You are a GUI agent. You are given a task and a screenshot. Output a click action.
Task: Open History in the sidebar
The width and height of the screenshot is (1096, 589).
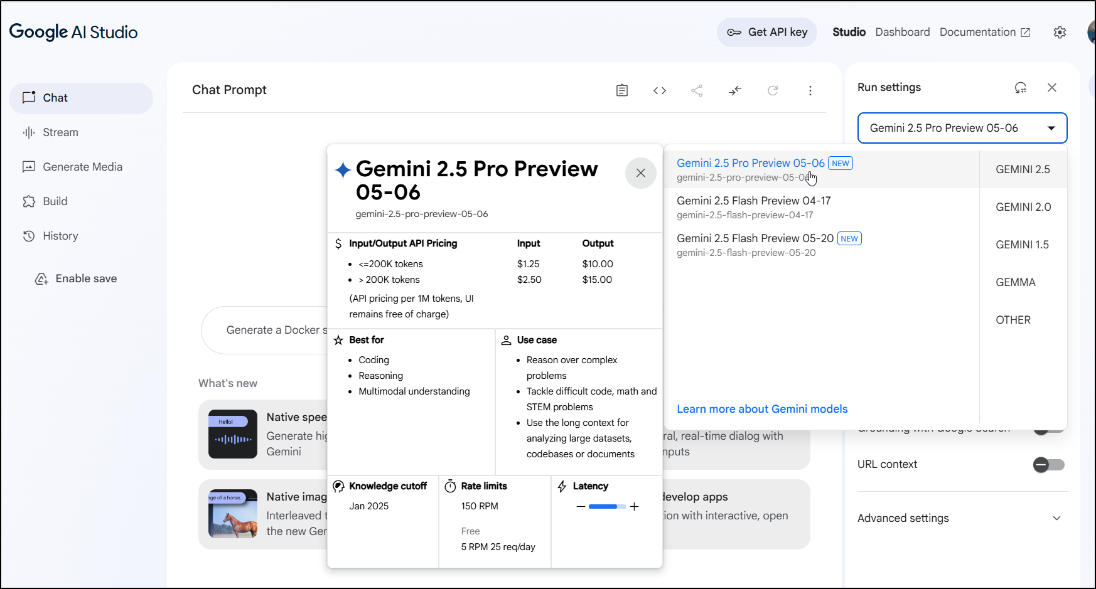81,236
